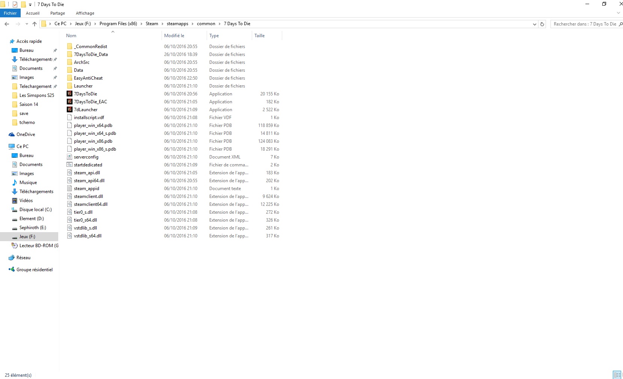
Task: Select the file named player_win_x86_s.pdb
Action: pos(95,149)
